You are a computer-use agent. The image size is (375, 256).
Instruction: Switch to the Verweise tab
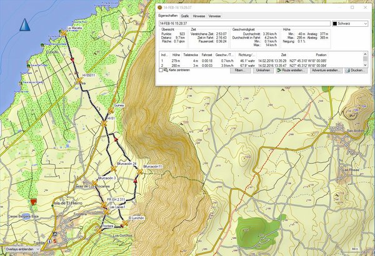pos(215,14)
